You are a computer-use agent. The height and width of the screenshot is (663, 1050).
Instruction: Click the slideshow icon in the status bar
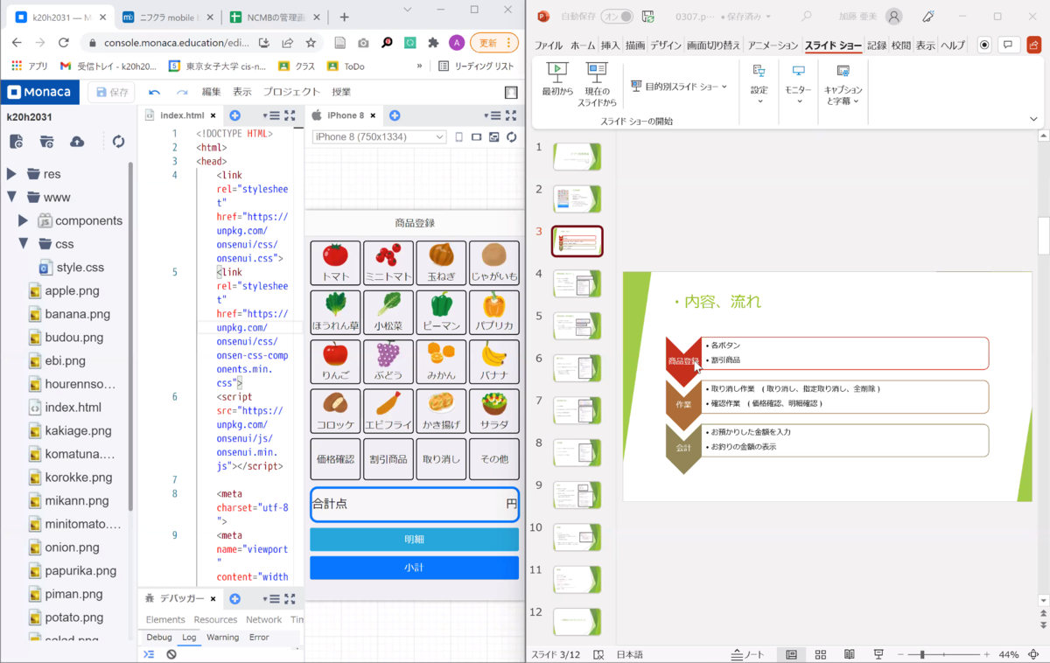878,654
